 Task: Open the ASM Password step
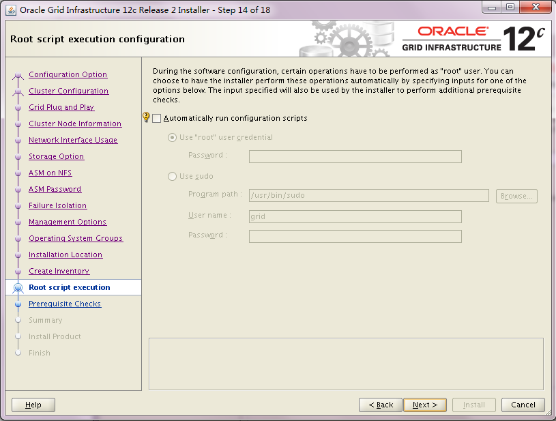(x=55, y=190)
